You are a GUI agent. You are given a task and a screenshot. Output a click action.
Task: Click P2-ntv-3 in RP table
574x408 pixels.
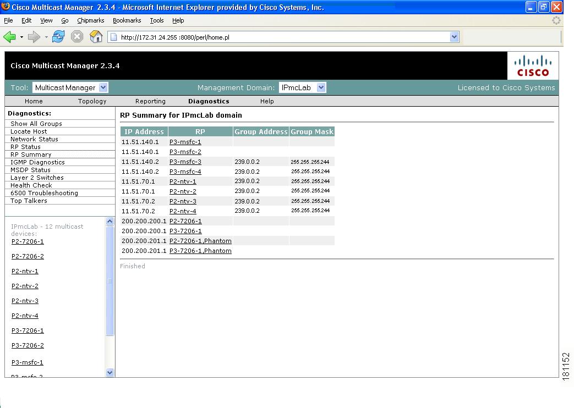[183, 201]
